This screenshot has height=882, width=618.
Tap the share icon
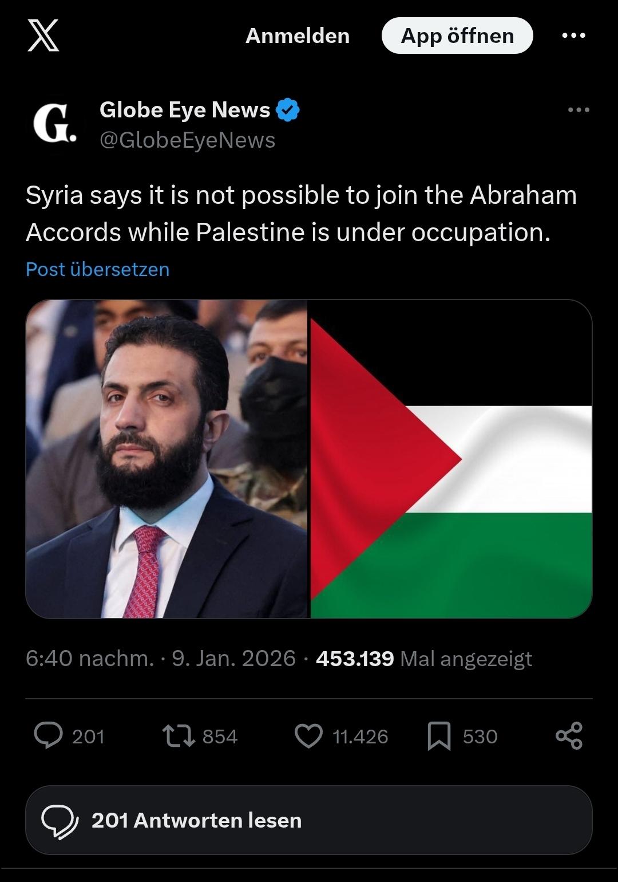coord(569,736)
